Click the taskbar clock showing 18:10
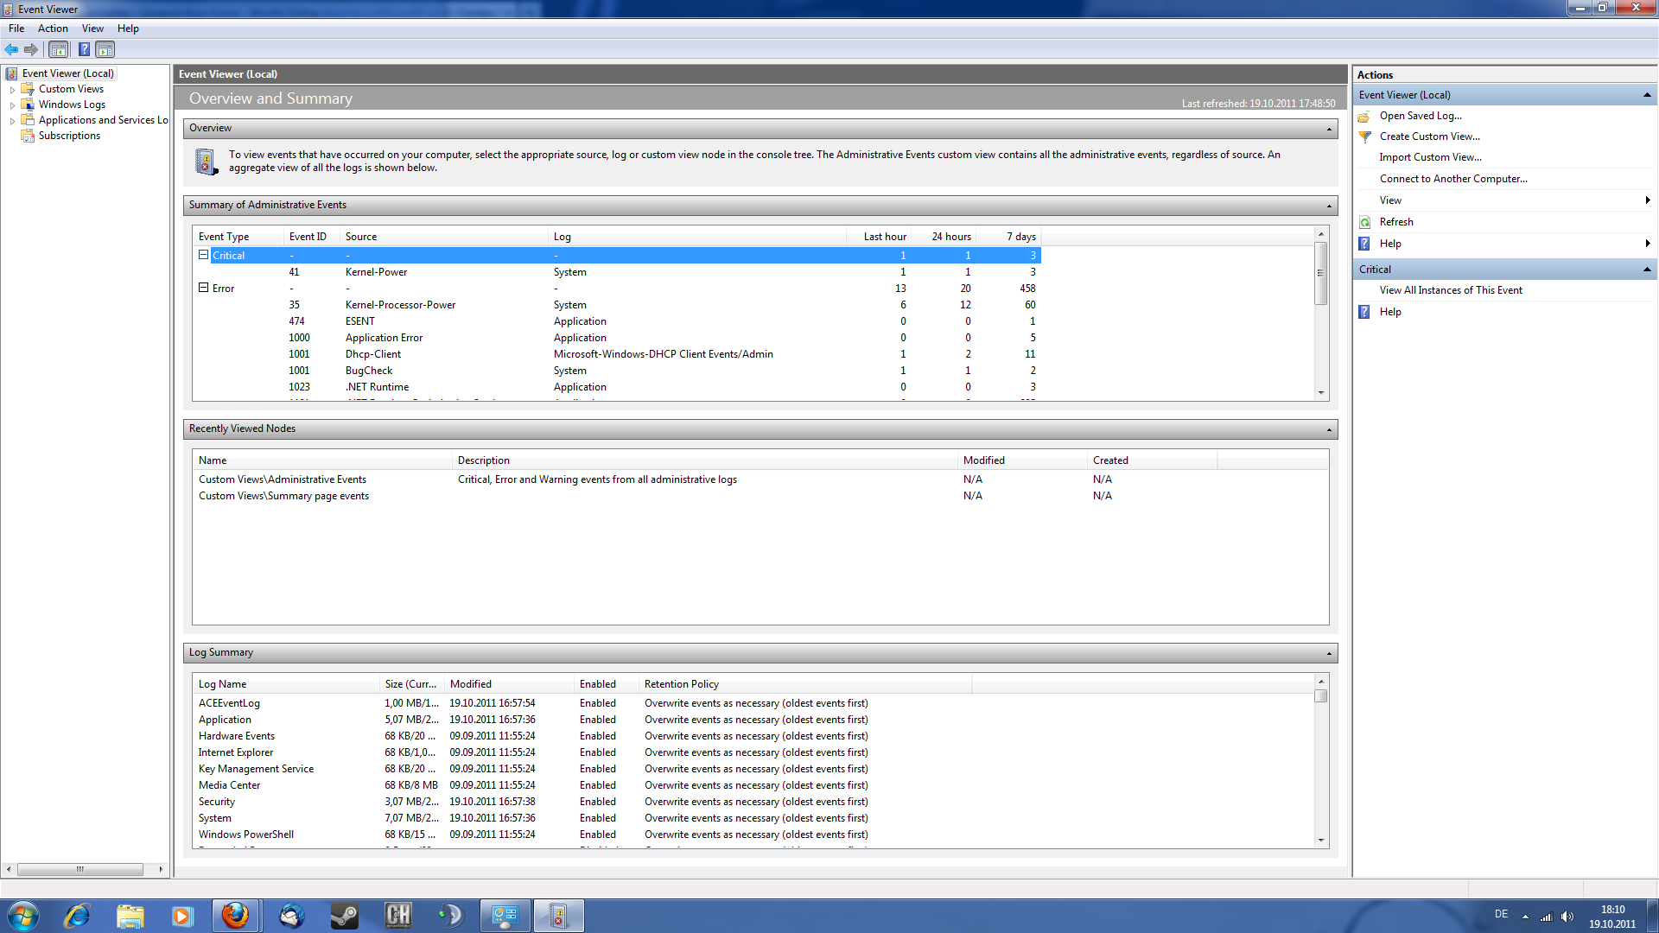 1612,917
